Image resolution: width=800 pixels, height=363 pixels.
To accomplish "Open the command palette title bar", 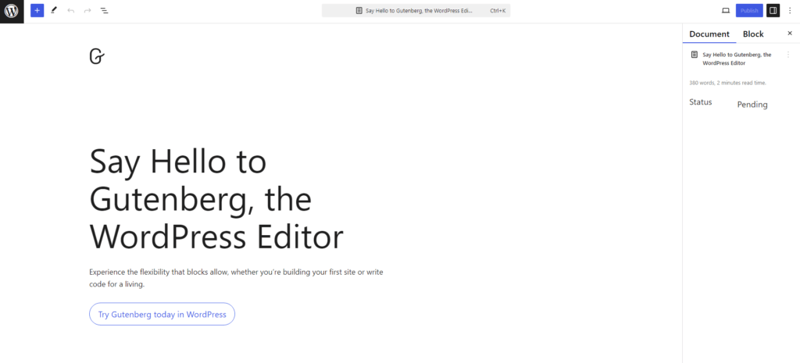I will click(416, 11).
